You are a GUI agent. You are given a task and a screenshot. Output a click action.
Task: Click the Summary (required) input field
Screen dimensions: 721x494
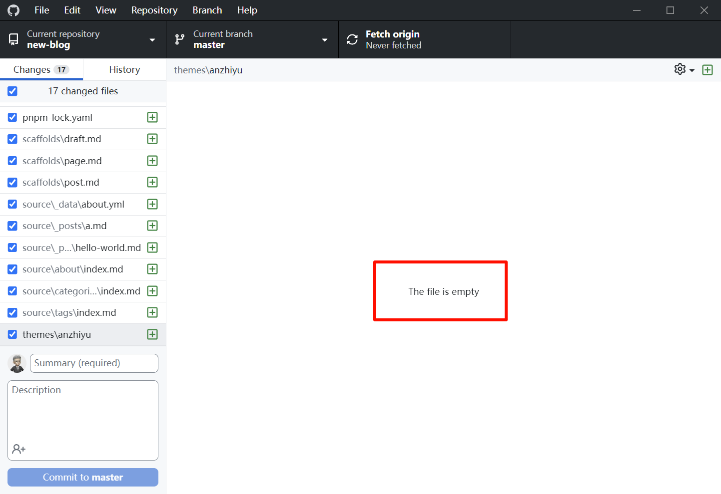94,363
